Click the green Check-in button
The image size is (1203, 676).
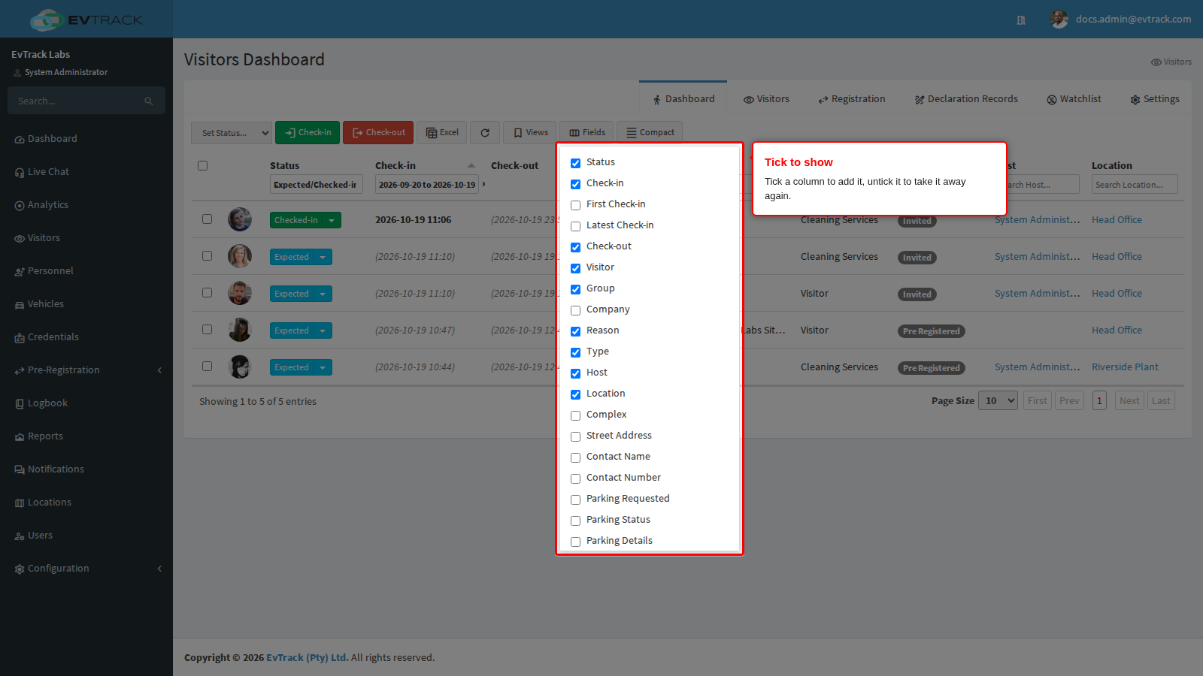[x=308, y=133]
